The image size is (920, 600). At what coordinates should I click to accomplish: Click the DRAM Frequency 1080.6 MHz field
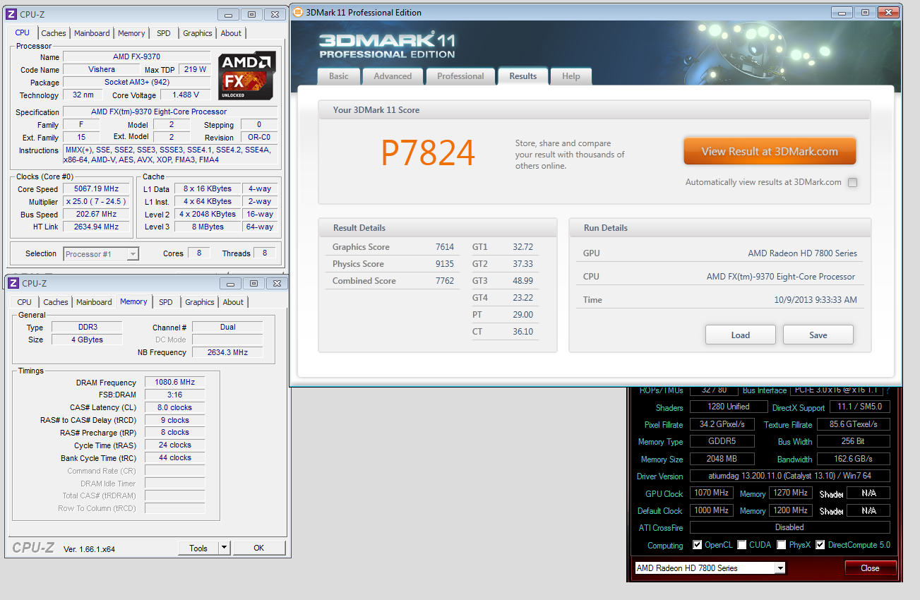coord(174,382)
